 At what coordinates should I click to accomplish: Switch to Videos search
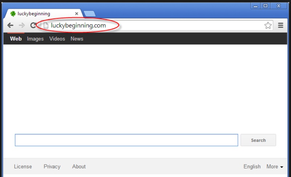pyautogui.click(x=57, y=39)
